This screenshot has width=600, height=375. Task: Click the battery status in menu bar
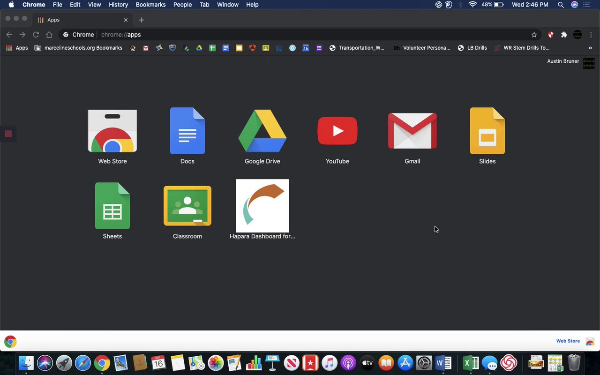coord(493,5)
